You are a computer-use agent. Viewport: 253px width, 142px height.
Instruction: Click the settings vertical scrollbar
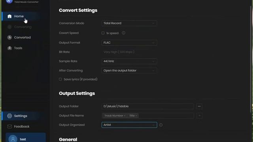tap(251, 59)
